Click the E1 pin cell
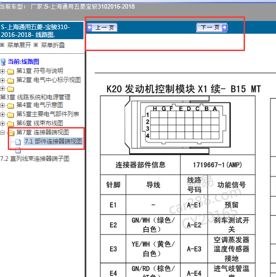The height and width of the screenshot is (277, 276). tap(113, 205)
